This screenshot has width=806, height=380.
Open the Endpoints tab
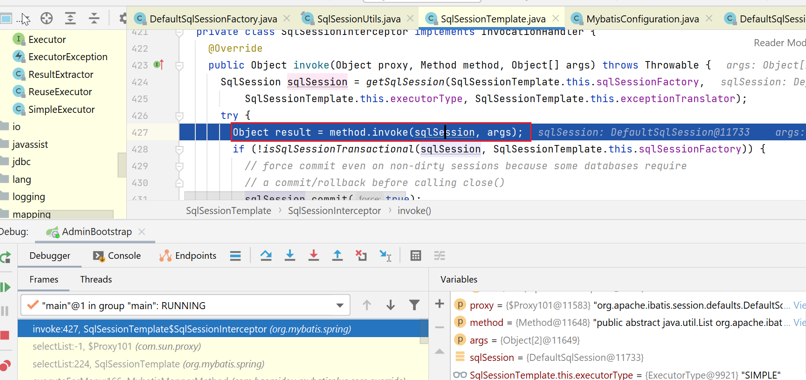(188, 256)
